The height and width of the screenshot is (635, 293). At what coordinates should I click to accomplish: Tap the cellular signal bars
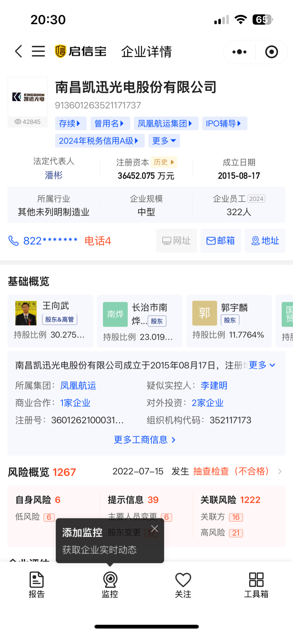point(222,19)
